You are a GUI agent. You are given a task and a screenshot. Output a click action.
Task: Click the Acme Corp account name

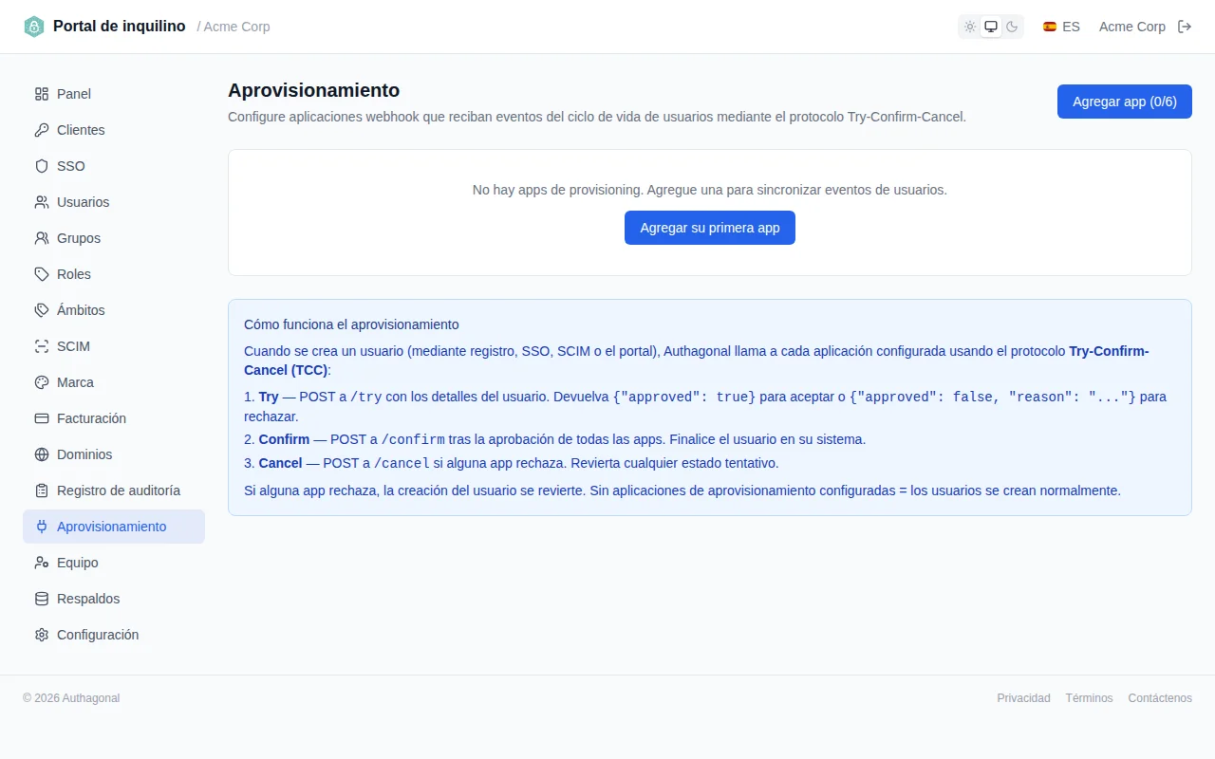pyautogui.click(x=1131, y=27)
